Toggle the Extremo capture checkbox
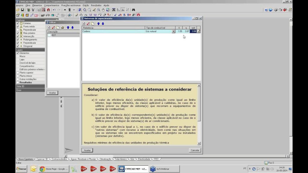 [18, 23]
